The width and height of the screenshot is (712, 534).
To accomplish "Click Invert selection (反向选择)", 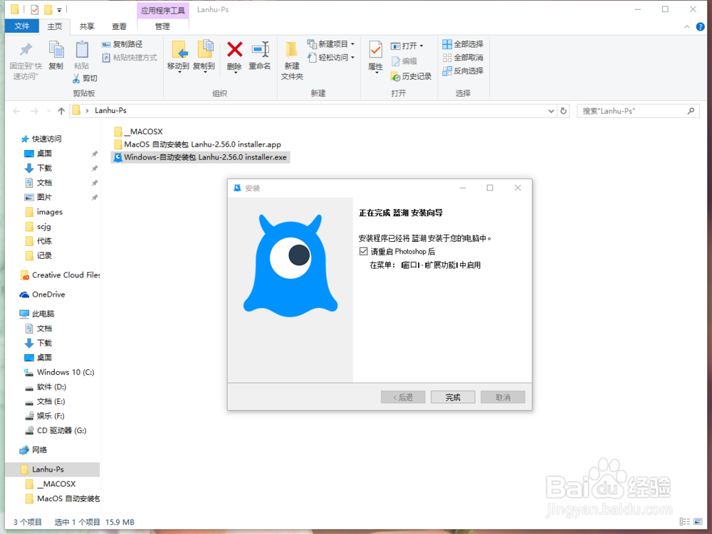I will 463,70.
